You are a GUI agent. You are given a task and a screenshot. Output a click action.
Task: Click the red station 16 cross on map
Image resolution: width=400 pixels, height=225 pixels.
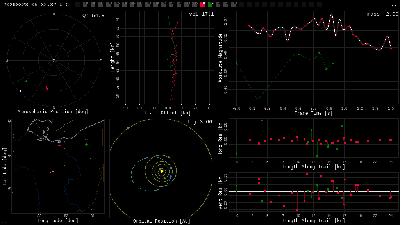[x=59, y=145]
